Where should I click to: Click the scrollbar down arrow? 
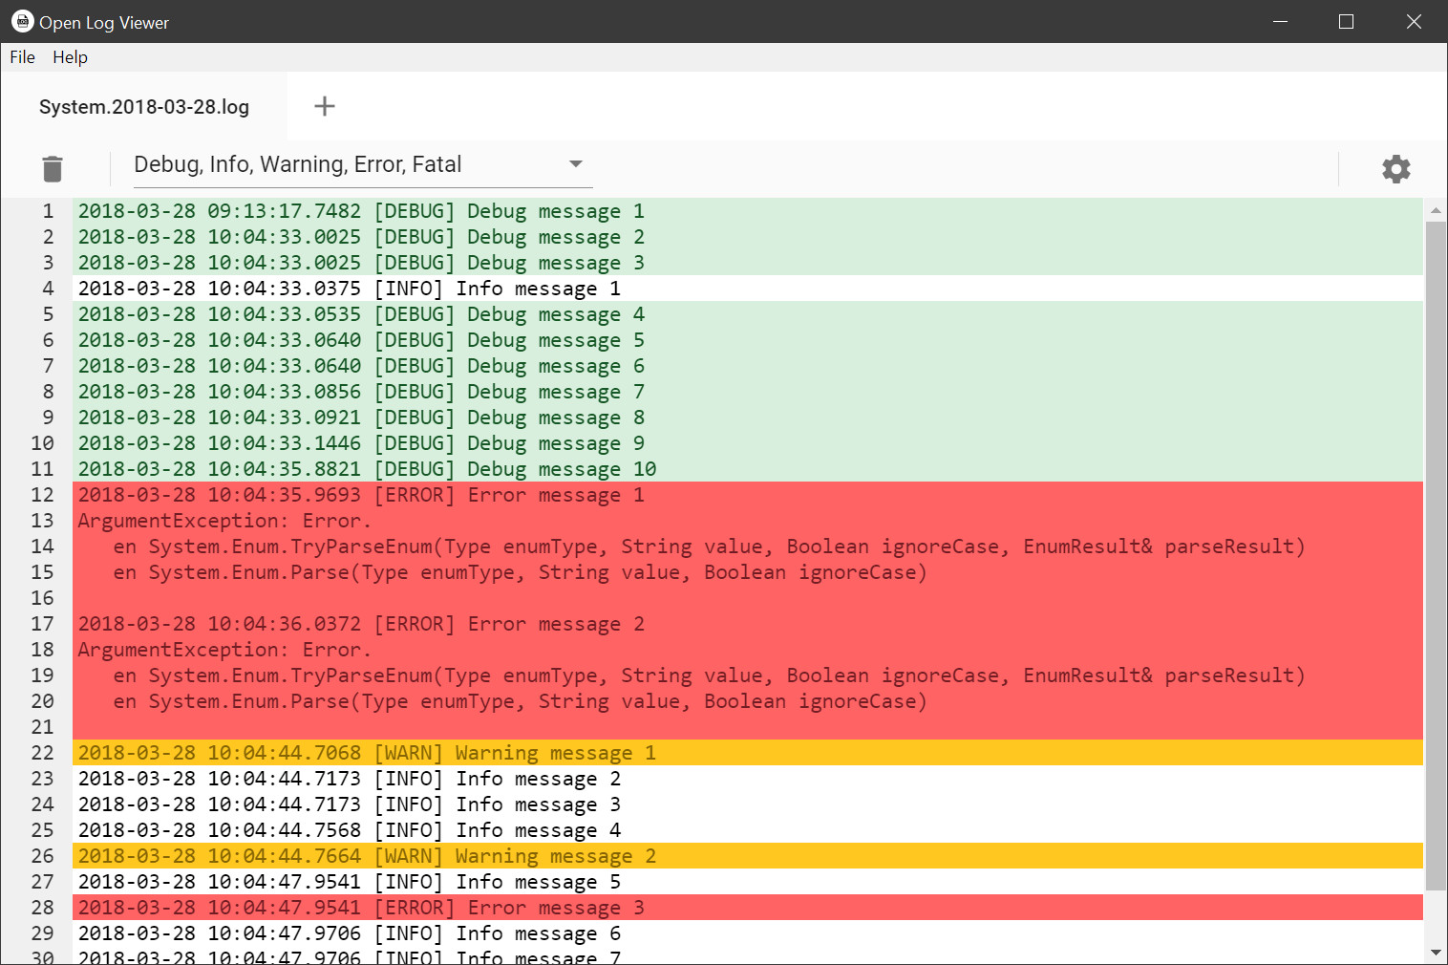click(x=1436, y=953)
